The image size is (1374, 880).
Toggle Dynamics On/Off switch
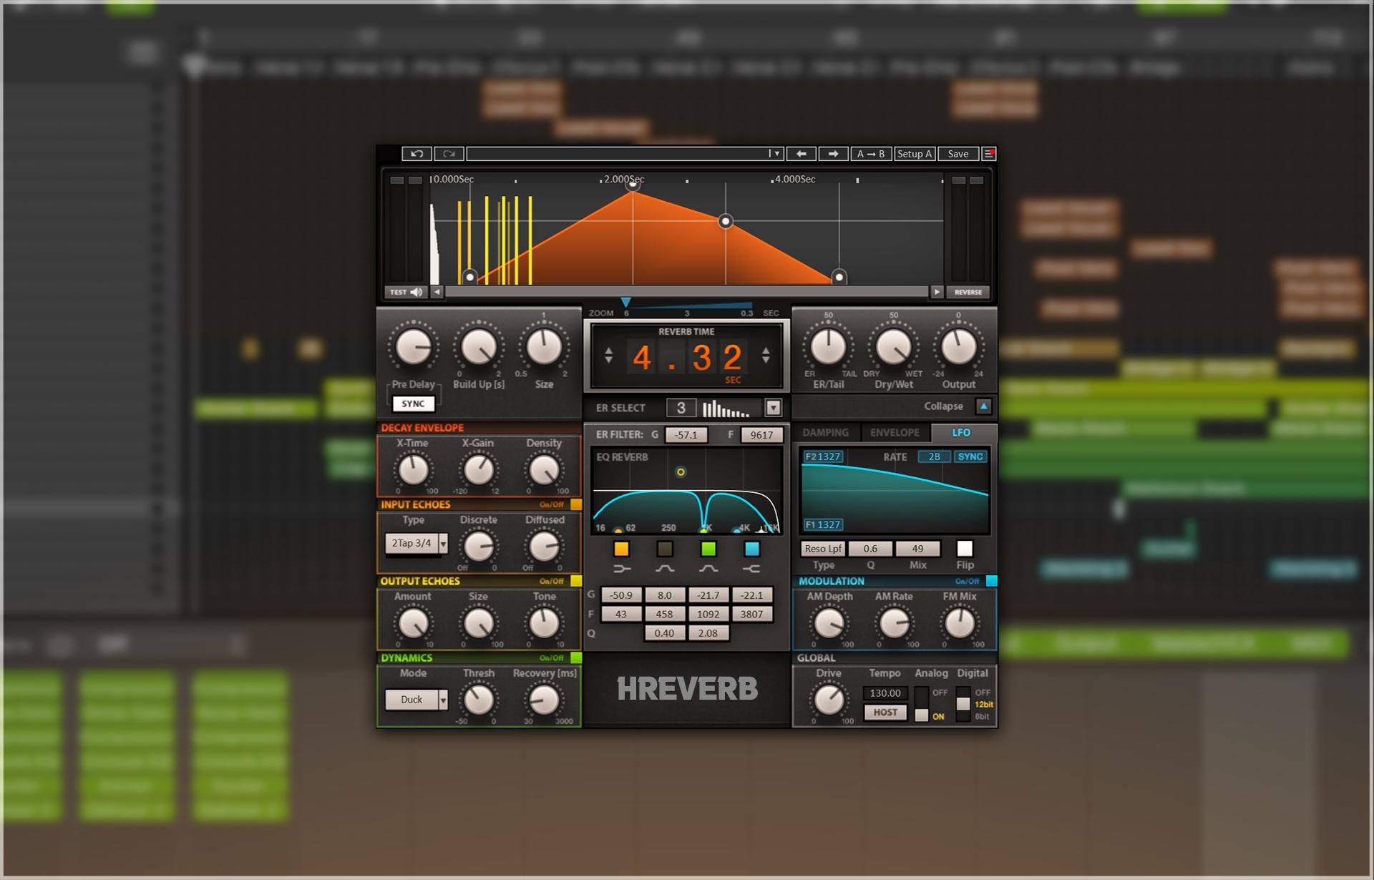point(576,657)
